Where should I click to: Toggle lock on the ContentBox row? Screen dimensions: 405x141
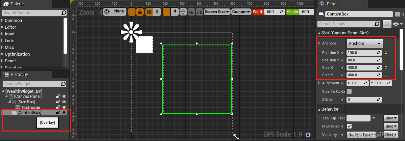58,113
